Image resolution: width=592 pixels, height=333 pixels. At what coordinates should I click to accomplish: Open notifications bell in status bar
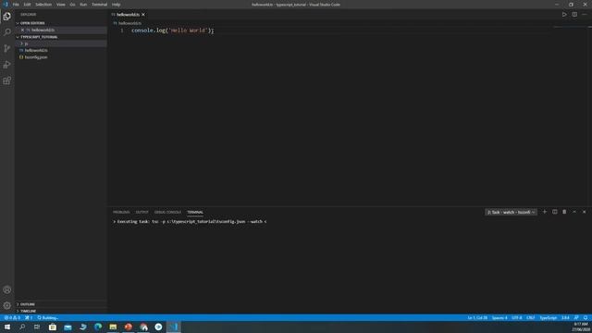pyautogui.click(x=586, y=318)
